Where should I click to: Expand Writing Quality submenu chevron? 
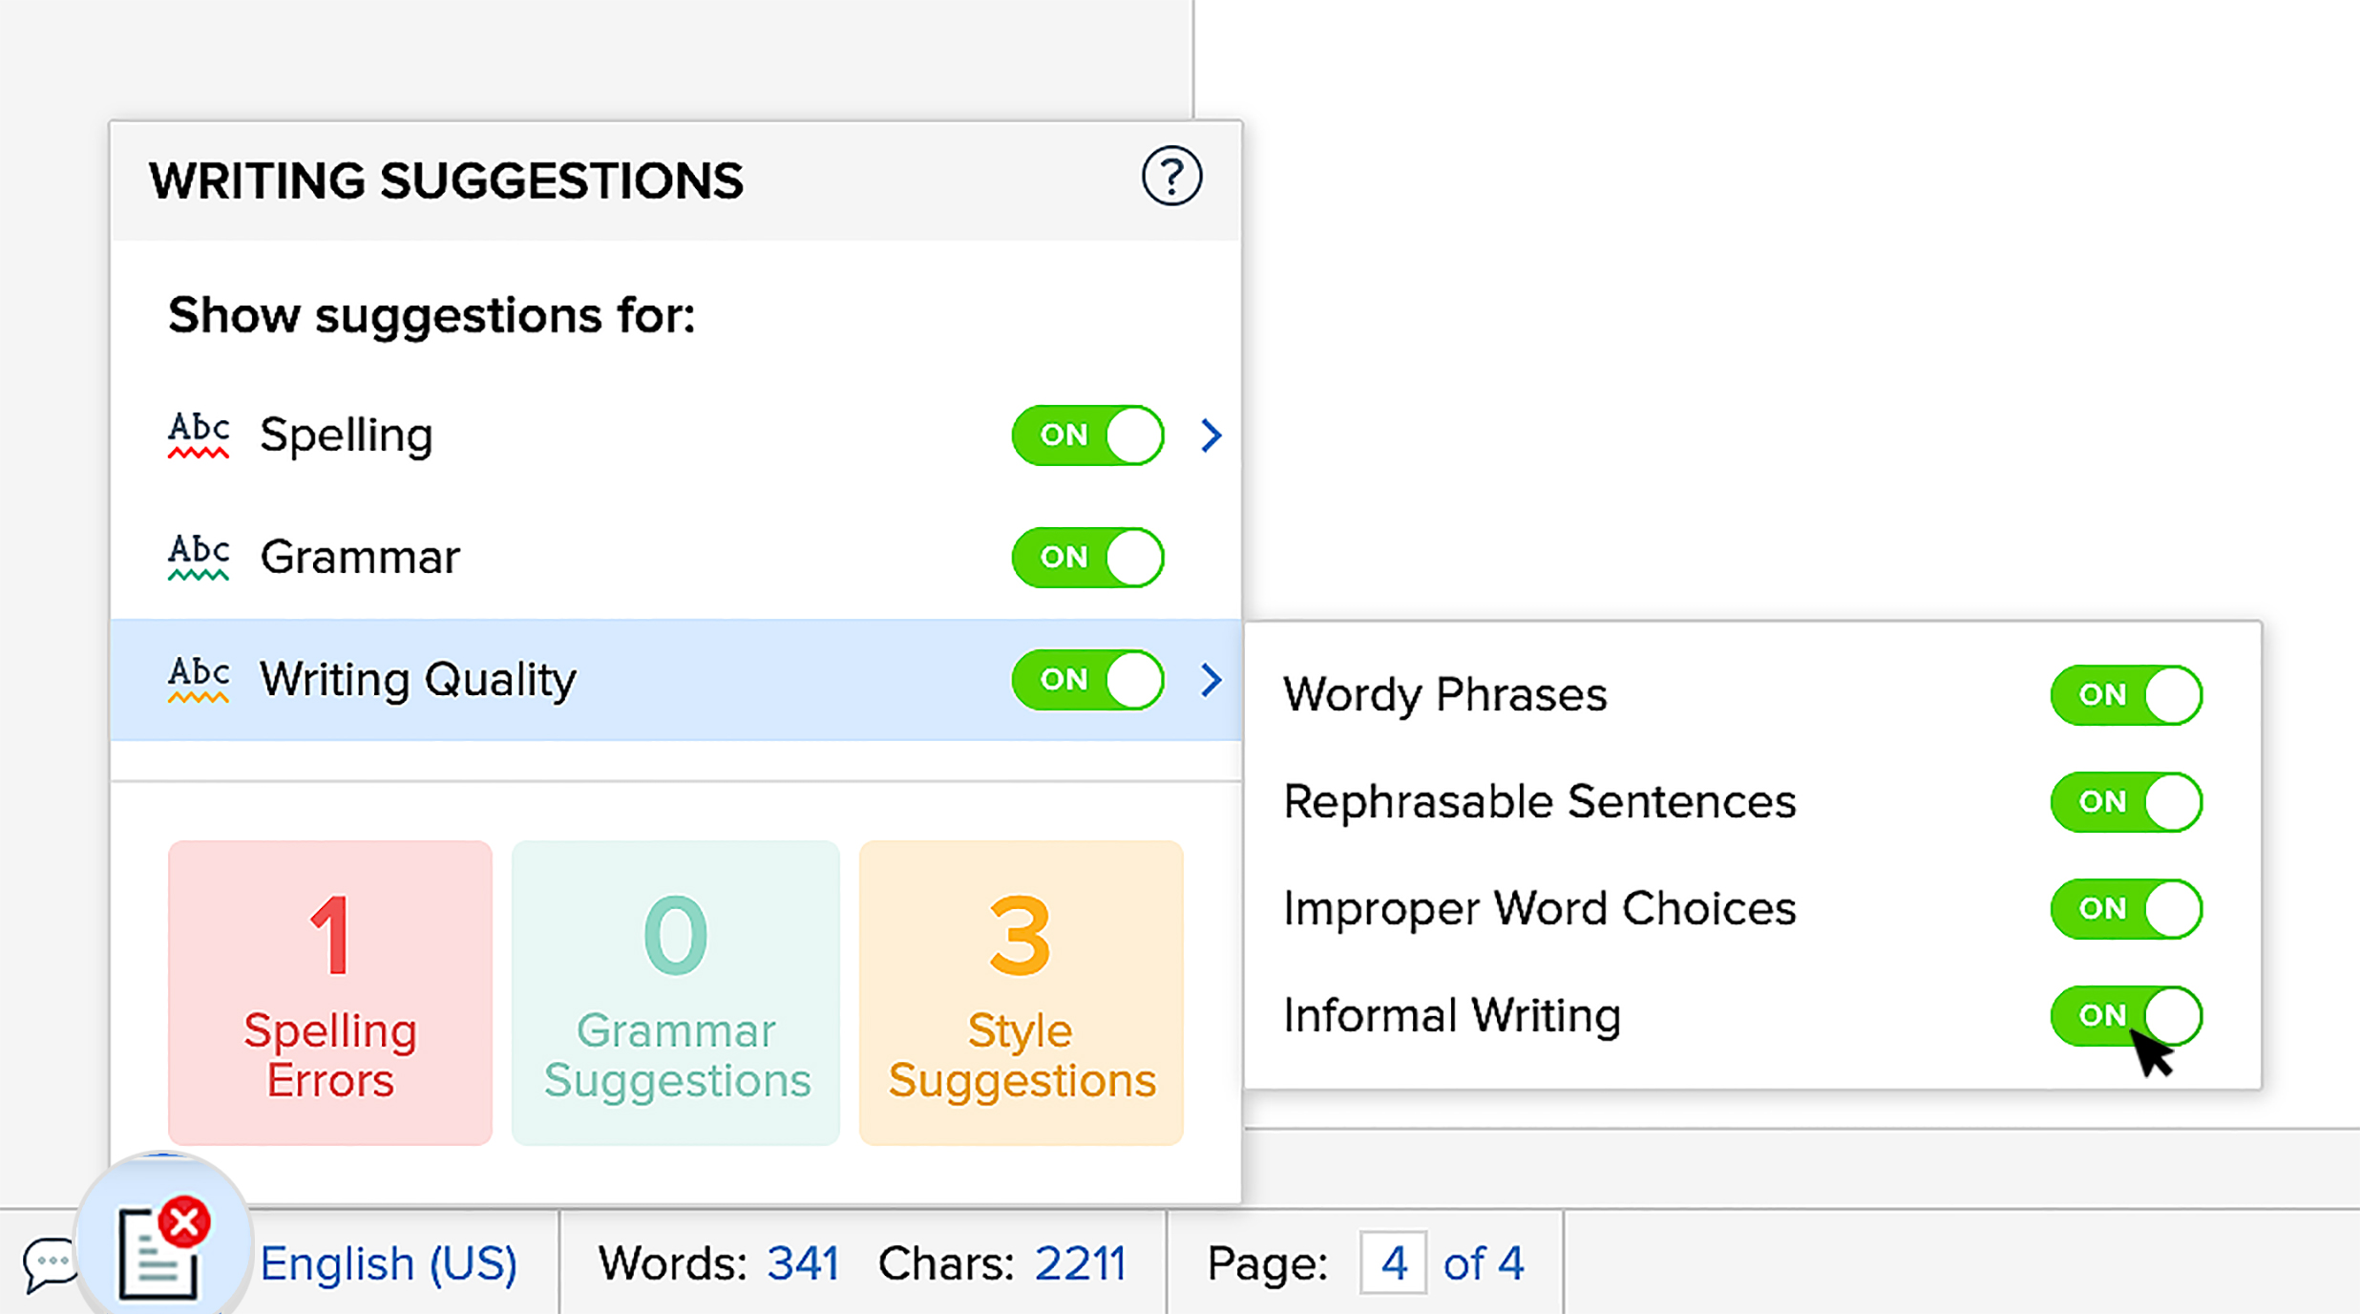coord(1212,680)
